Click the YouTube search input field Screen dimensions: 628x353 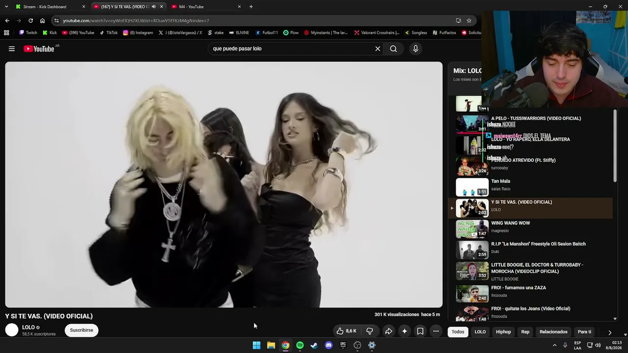(x=292, y=49)
